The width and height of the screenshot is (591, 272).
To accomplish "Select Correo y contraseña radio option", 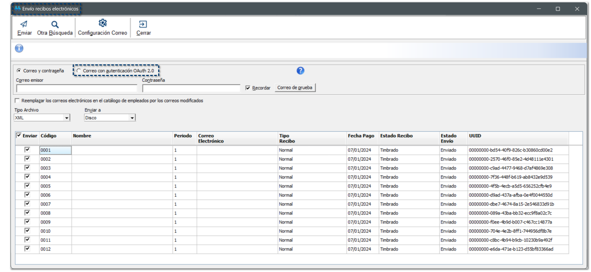I will pos(19,71).
